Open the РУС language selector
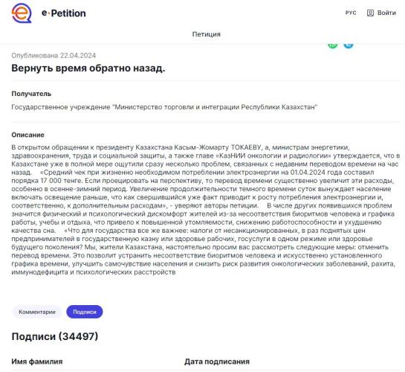Viewport: 405px width, 372px height. click(x=351, y=13)
